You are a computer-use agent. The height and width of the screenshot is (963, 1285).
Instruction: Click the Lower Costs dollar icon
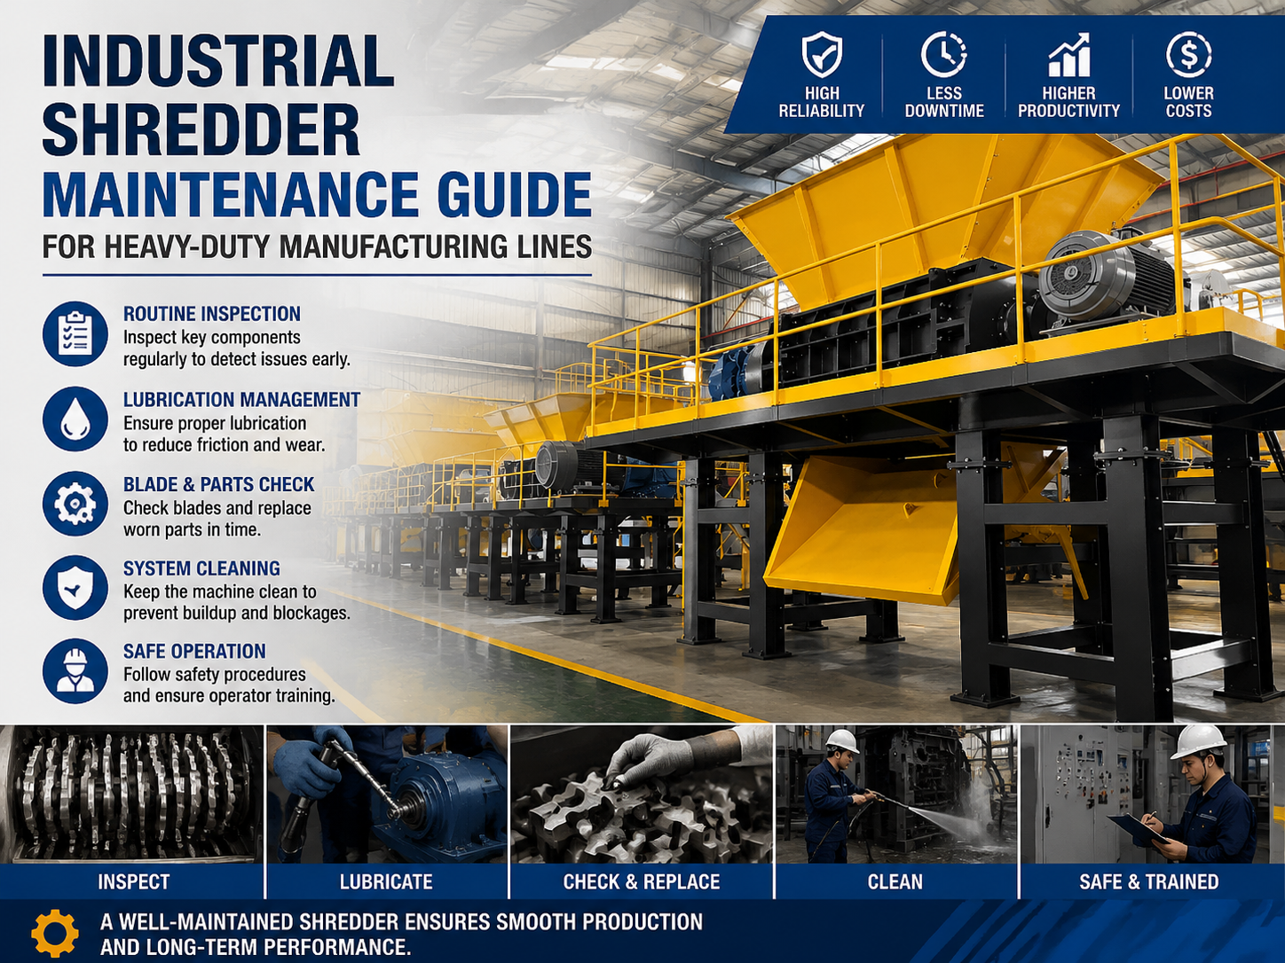[1188, 54]
